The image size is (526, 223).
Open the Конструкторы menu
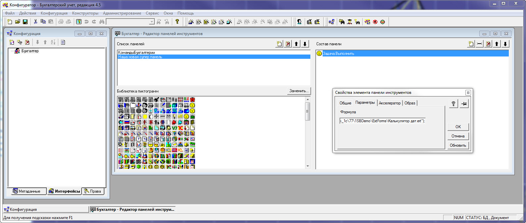coord(85,13)
